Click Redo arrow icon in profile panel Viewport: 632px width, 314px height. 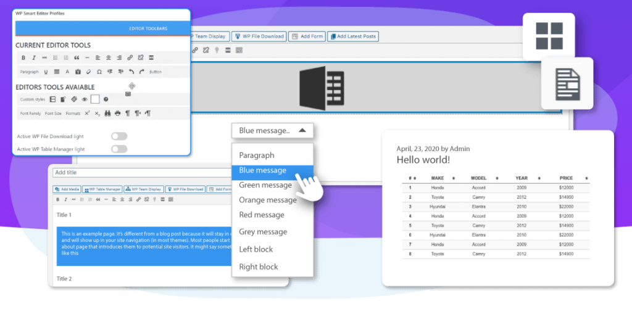pos(141,72)
